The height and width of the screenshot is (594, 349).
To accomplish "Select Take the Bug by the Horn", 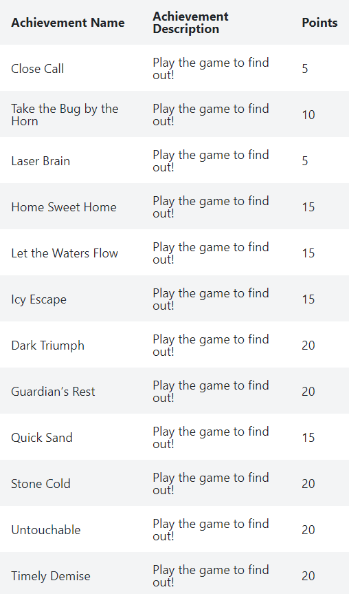I will [x=65, y=115].
